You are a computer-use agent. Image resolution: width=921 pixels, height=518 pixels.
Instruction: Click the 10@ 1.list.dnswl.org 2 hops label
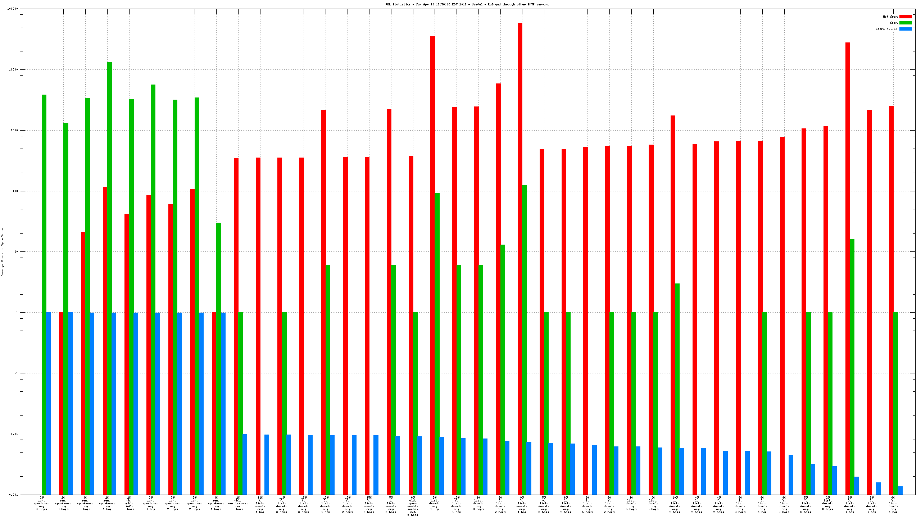pyautogui.click(x=675, y=505)
